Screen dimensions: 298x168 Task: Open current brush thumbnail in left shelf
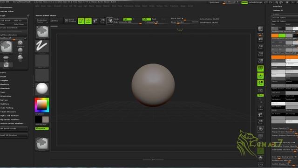click(x=42, y=32)
